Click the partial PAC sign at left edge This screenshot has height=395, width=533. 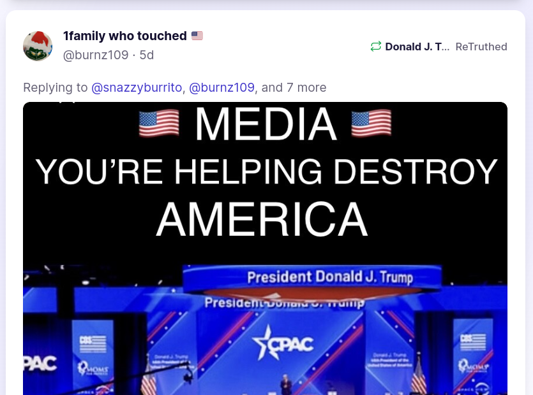click(x=40, y=363)
